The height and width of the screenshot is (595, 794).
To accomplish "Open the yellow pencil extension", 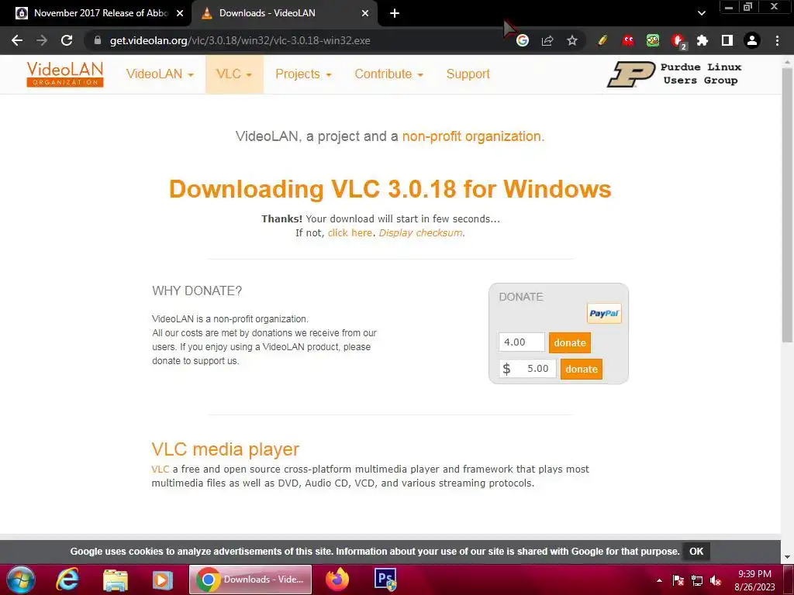I will click(602, 40).
